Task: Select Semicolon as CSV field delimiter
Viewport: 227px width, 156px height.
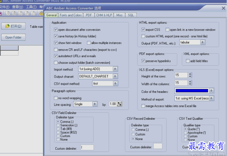Action: (58, 125)
